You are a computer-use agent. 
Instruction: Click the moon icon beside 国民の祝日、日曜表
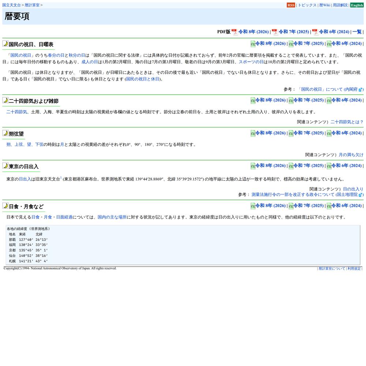tap(5, 44)
